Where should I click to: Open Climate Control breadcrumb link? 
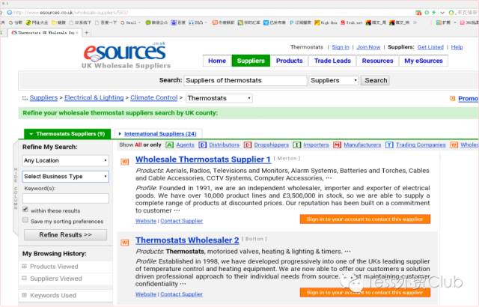coord(154,98)
